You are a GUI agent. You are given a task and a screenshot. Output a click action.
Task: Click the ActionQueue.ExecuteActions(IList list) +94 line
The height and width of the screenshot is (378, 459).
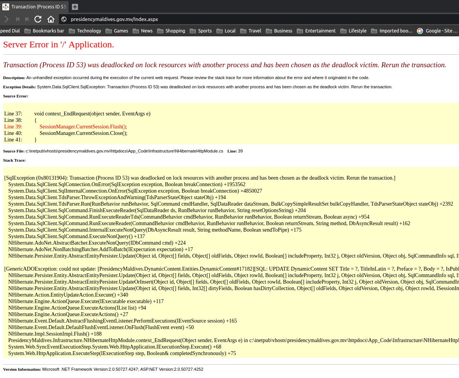(x=77, y=308)
